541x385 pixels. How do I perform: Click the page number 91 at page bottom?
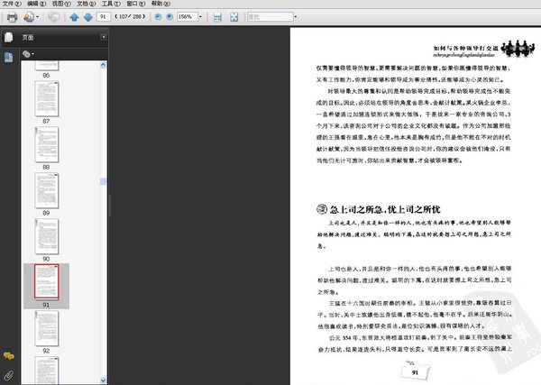coord(415,372)
